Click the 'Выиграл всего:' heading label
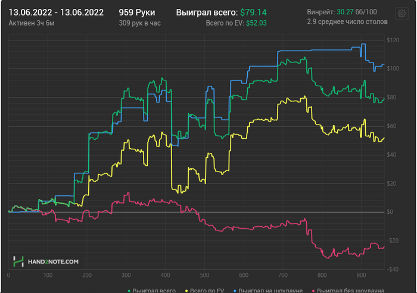Screen dimensions: 417x293 pyautogui.click(x=207, y=13)
